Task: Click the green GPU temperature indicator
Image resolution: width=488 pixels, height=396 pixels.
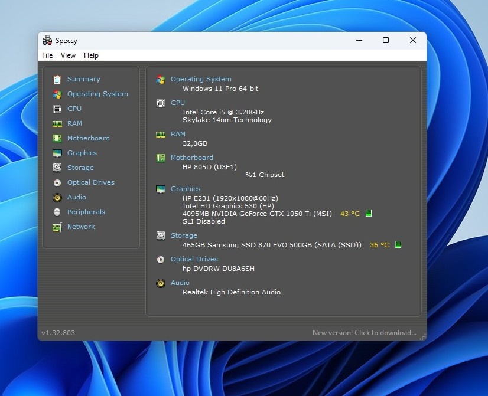Action: [x=369, y=214]
